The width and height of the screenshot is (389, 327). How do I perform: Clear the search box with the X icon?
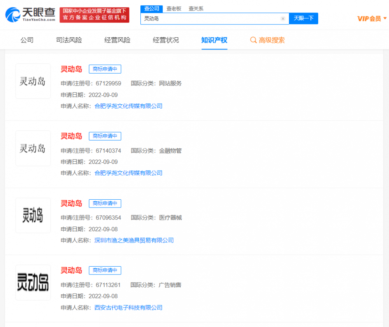283,19
